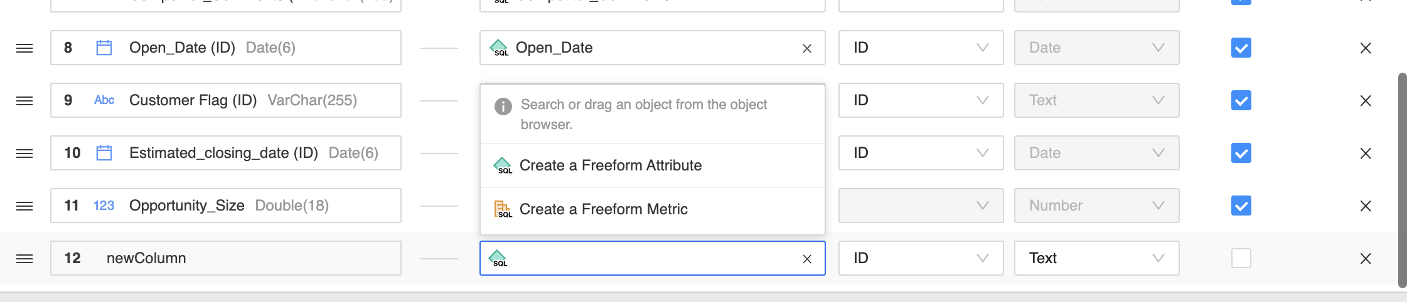Focus the newColumn object search input
1407x302 pixels.
point(653,258)
